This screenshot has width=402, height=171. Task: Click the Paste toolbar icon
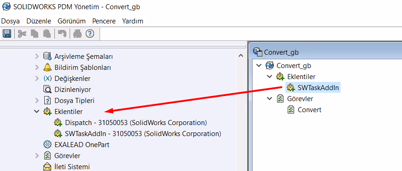click(x=47, y=34)
